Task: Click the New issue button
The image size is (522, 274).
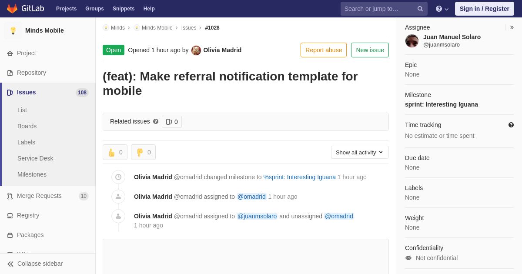Action: click(370, 50)
